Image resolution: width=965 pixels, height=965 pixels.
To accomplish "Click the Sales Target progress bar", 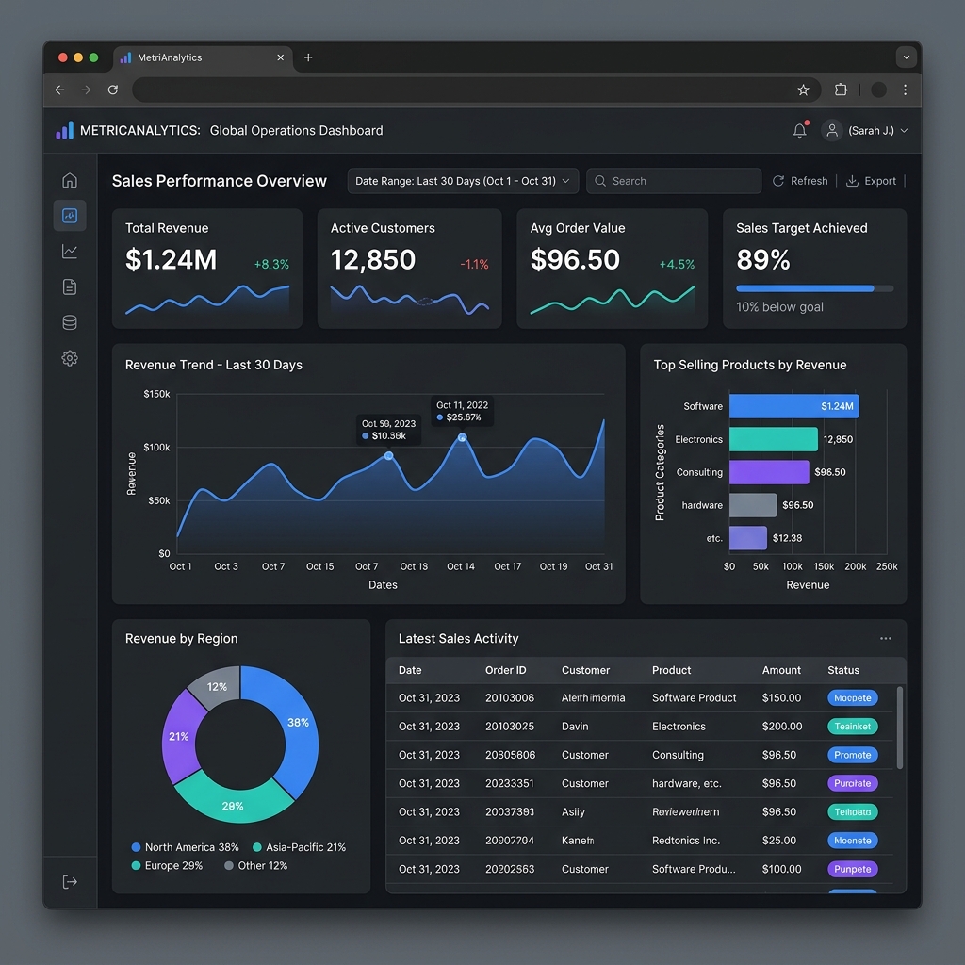I will [x=814, y=288].
